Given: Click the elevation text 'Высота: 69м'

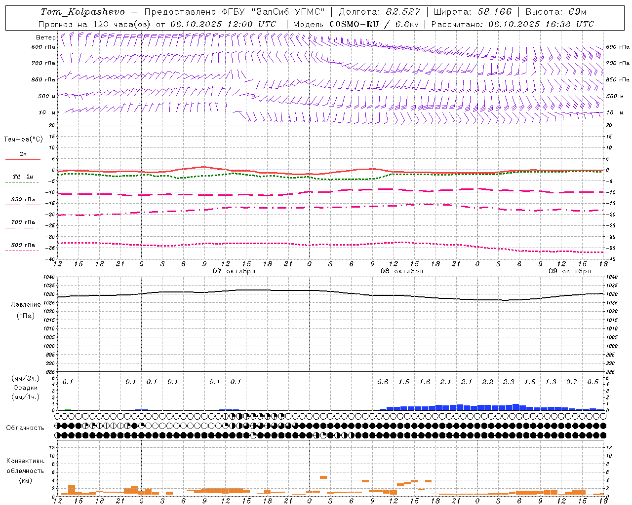Looking at the screenshot, I should [x=556, y=12].
